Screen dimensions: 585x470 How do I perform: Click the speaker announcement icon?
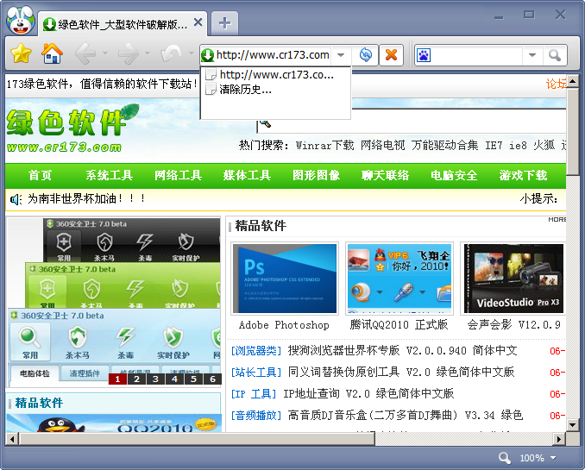16,199
